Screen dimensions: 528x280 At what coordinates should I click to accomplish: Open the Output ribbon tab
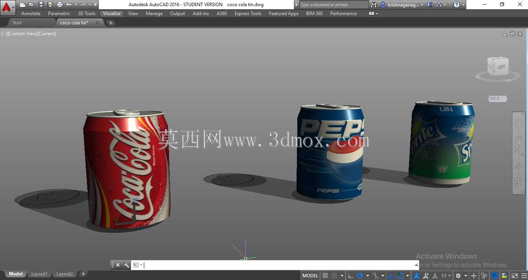(x=178, y=14)
